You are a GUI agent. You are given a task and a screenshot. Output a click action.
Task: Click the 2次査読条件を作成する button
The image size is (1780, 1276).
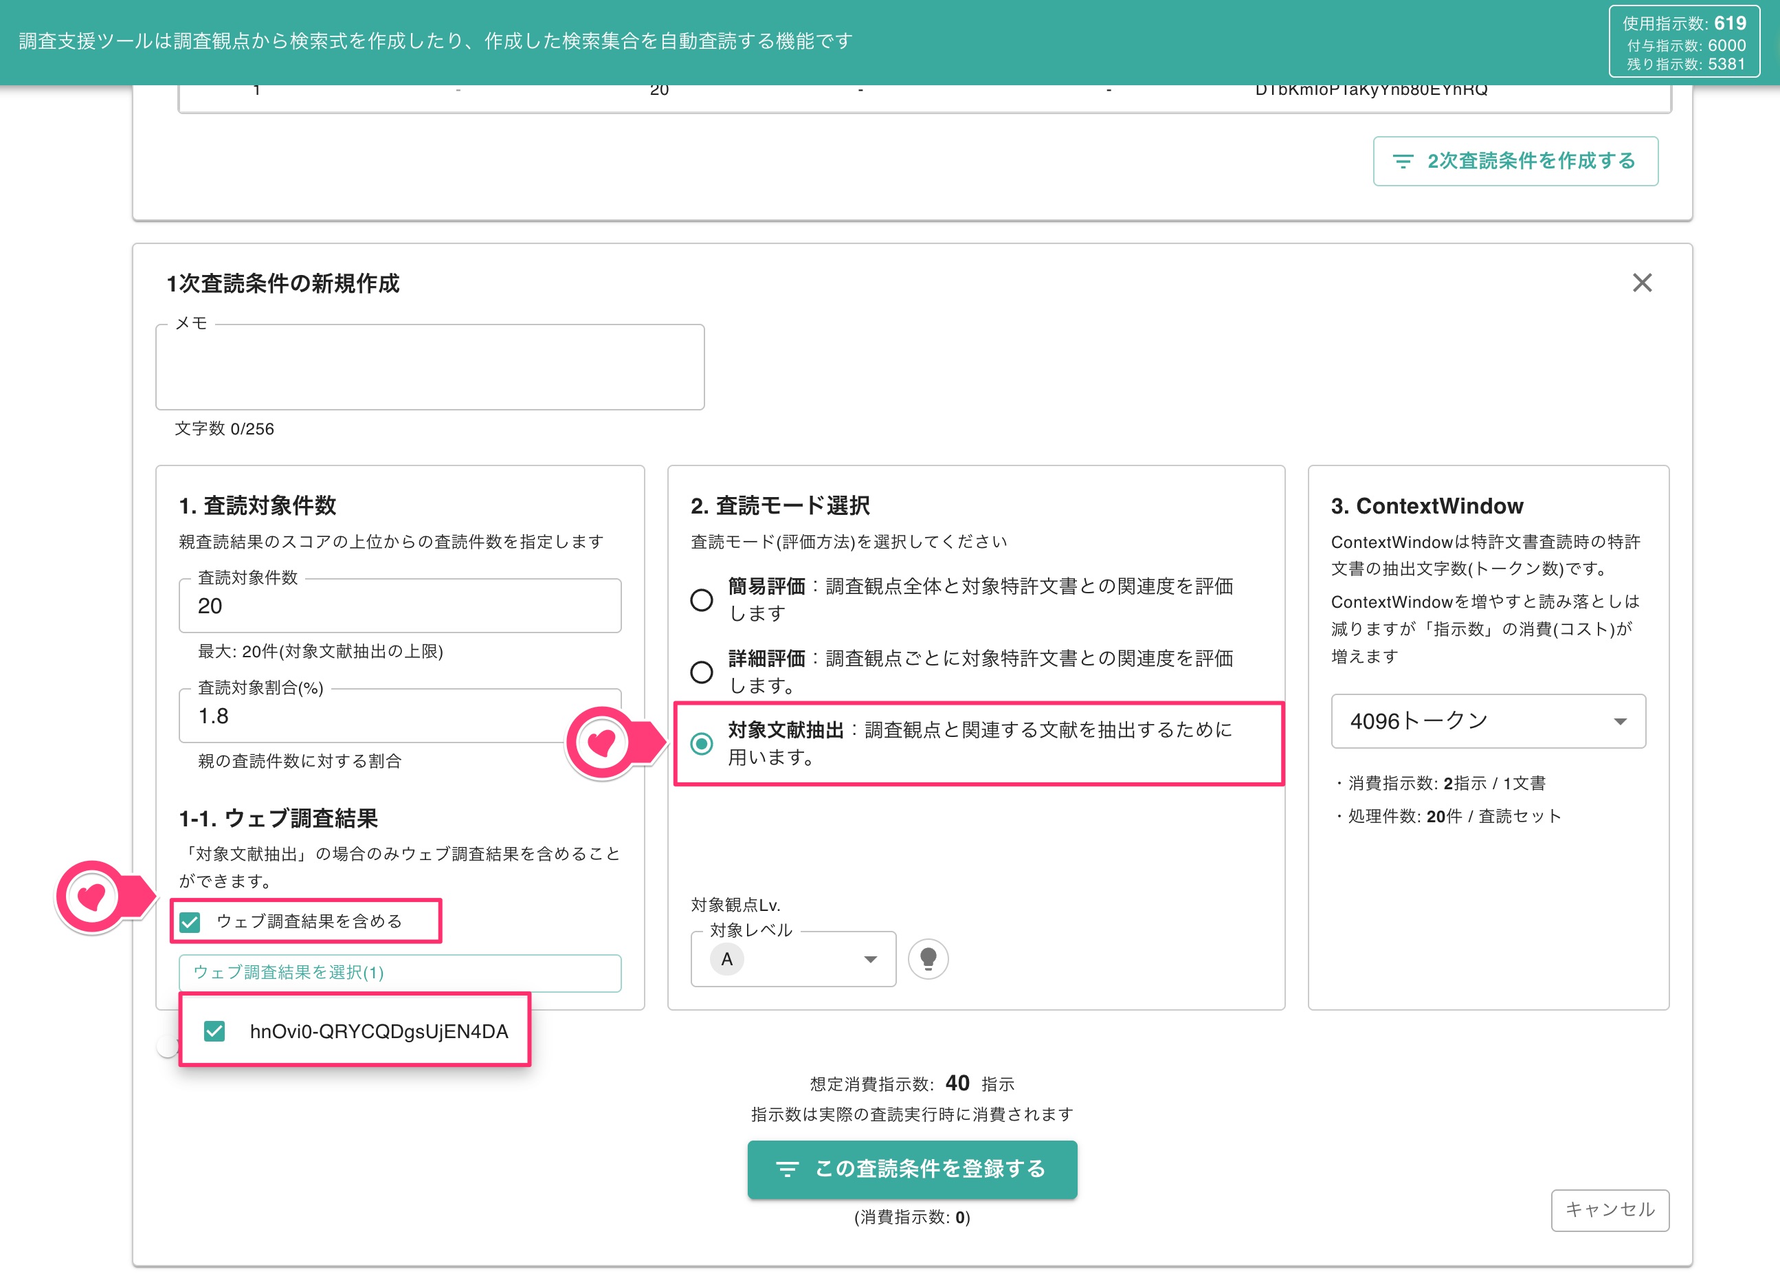tap(1515, 161)
